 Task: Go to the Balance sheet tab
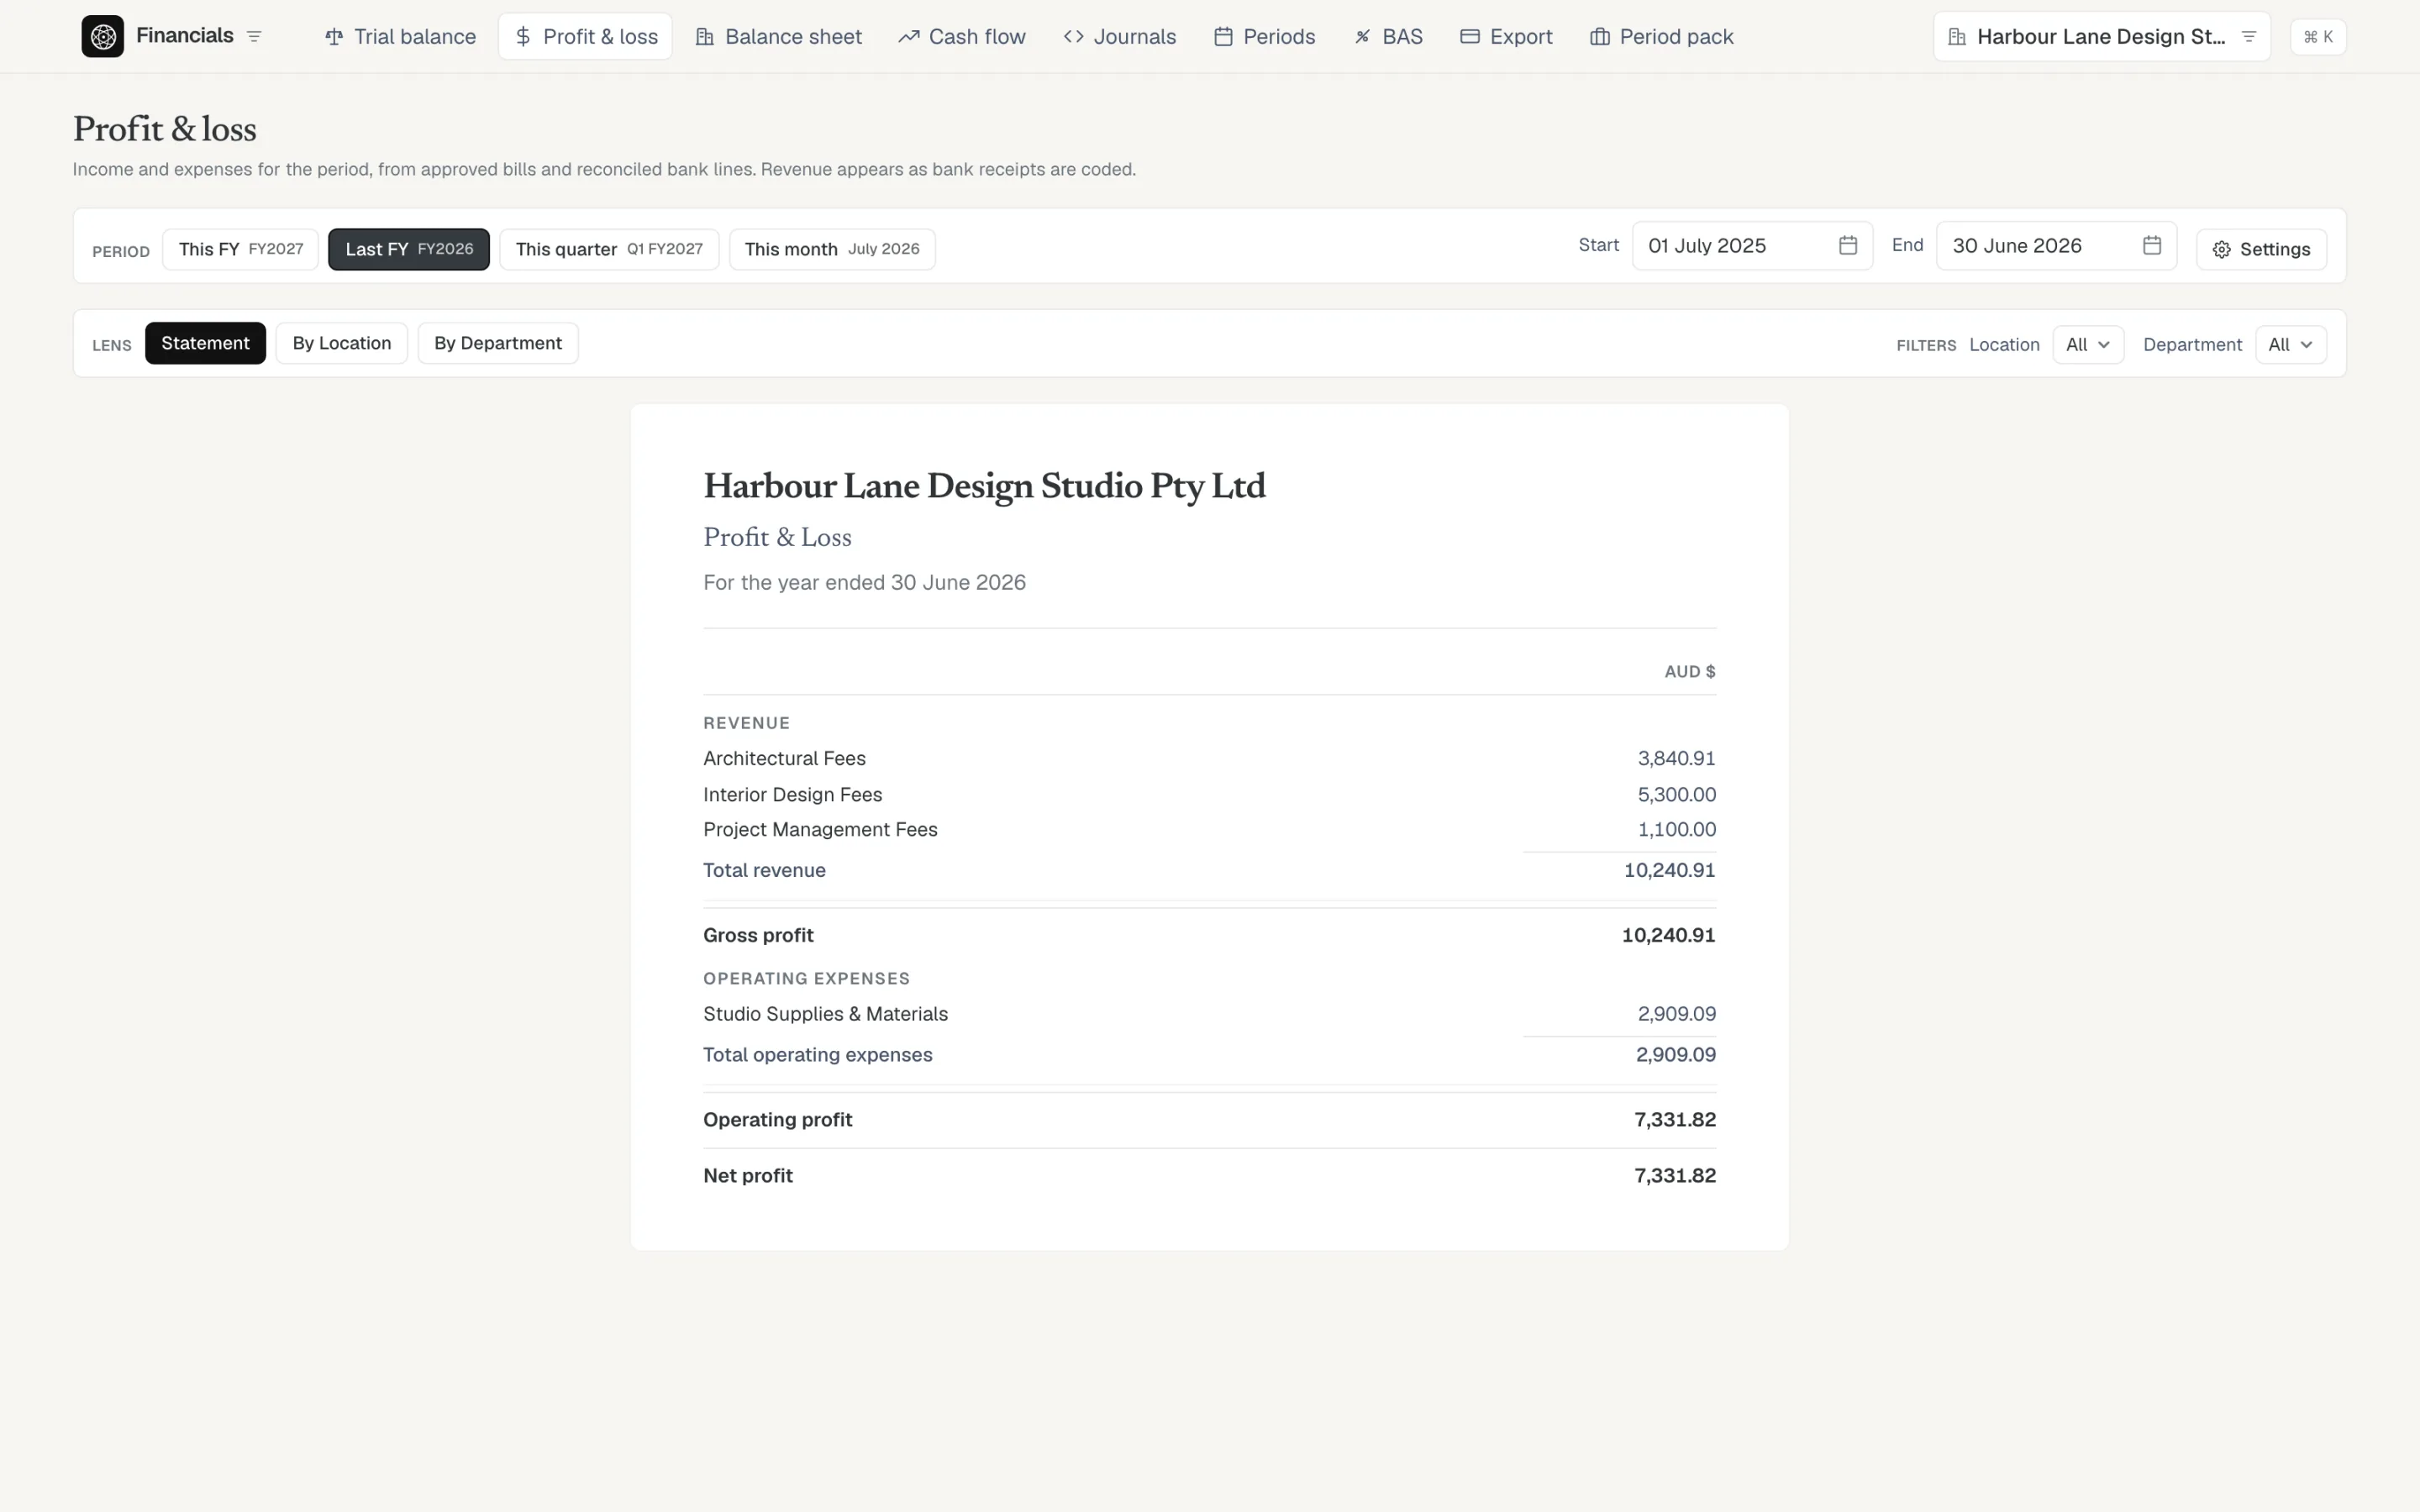pos(778,37)
